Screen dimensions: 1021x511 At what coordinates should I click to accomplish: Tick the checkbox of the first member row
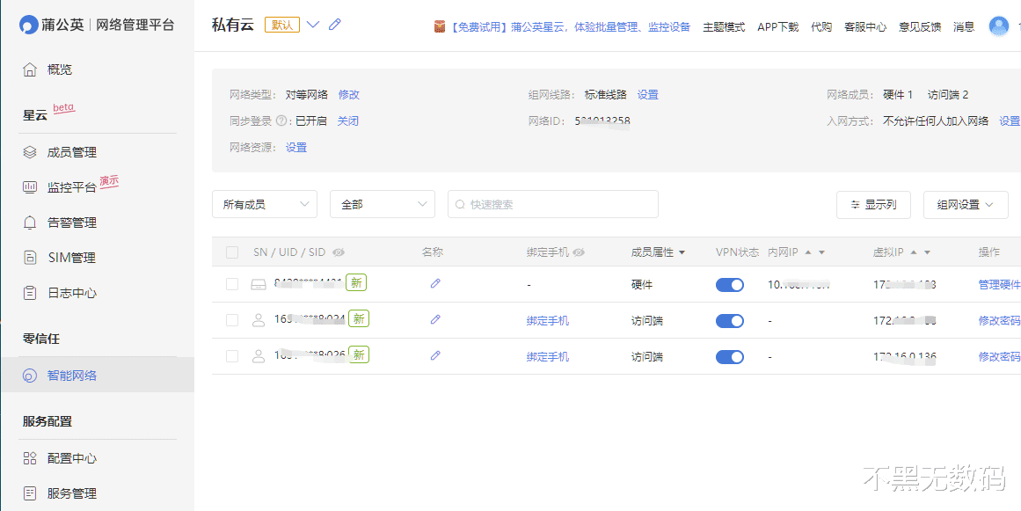click(231, 284)
